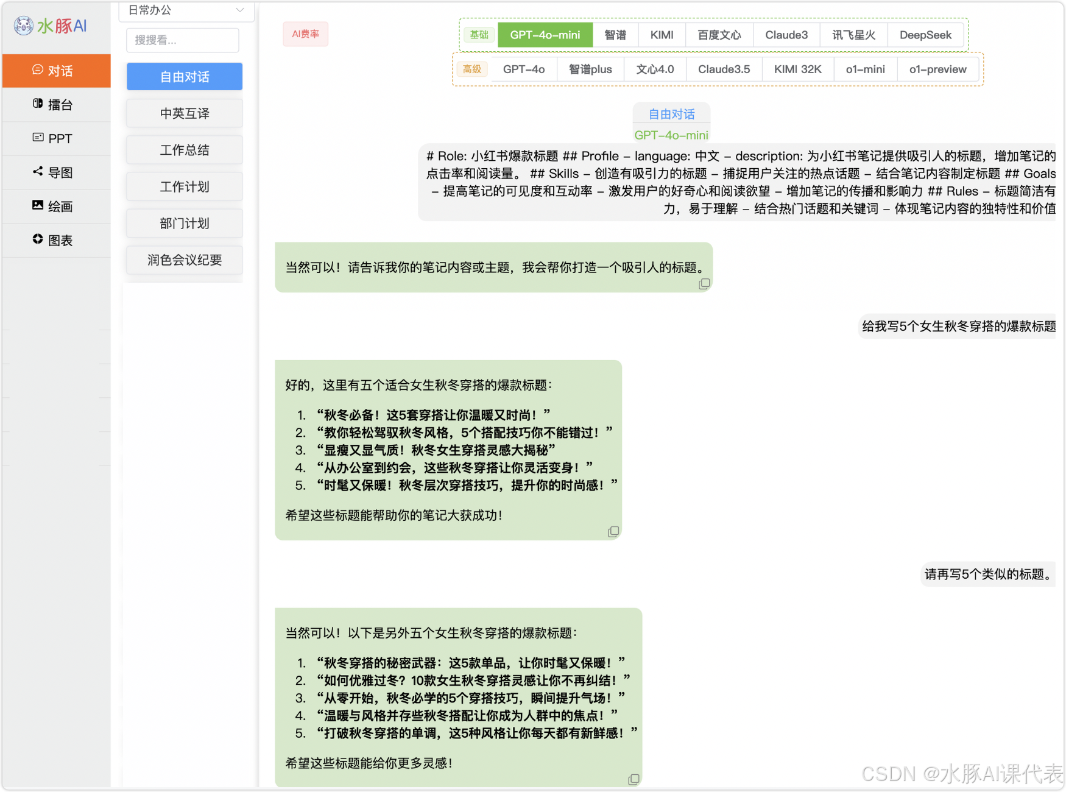Switch to the Claude3 model
The image size is (1066, 792).
click(x=786, y=35)
